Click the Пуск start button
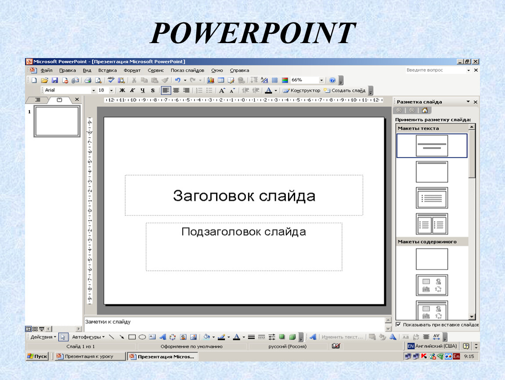Image resolution: width=505 pixels, height=380 pixels. click(x=37, y=356)
